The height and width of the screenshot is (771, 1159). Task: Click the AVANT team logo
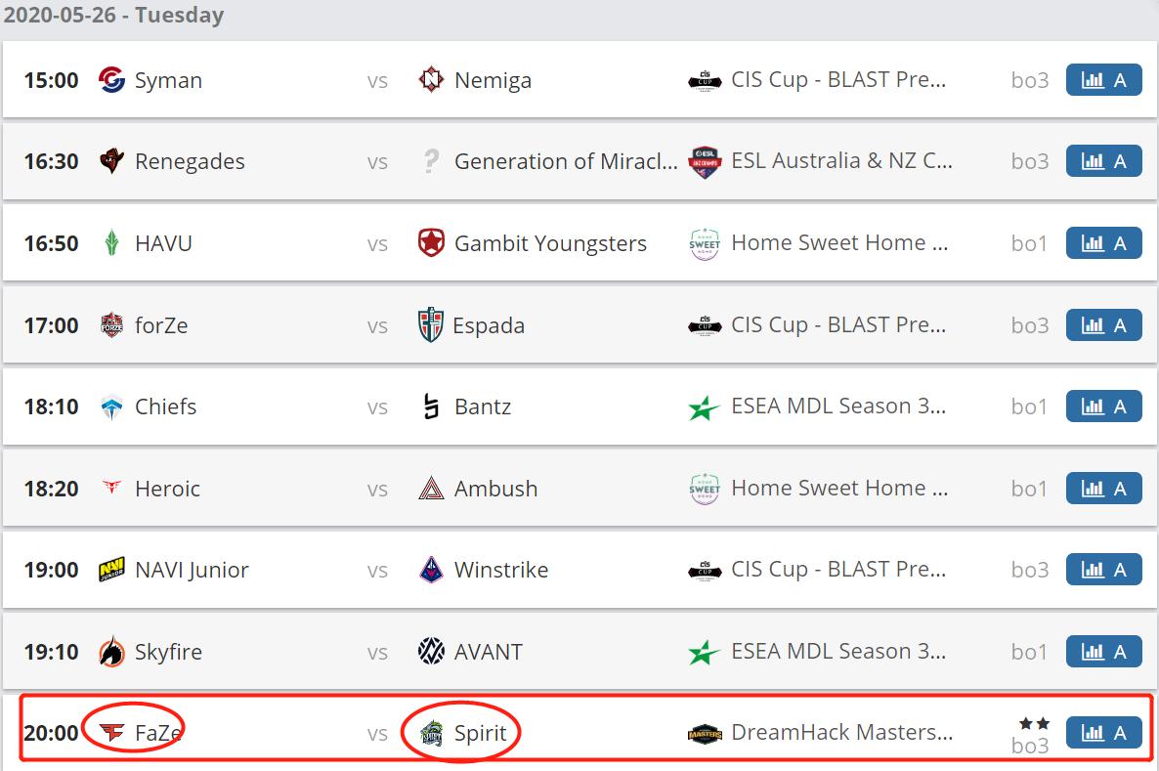[431, 652]
